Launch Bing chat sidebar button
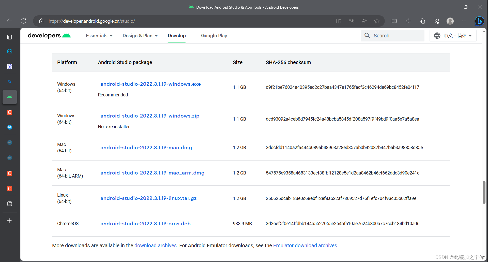 479,21
